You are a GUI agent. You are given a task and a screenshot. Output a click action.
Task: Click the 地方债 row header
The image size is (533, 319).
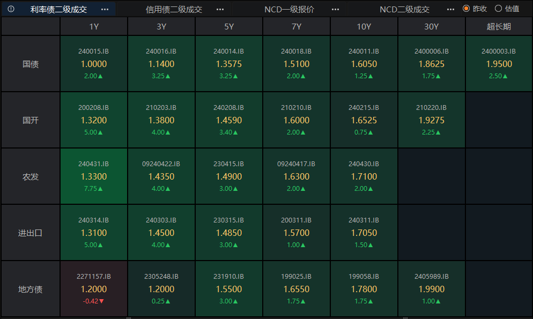click(x=31, y=290)
